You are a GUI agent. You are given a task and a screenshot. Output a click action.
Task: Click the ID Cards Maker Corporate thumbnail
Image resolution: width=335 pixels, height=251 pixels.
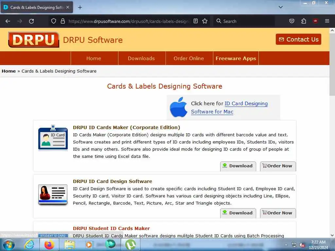[53, 138]
